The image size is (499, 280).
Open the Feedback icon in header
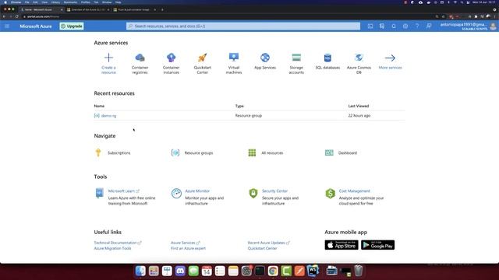click(x=429, y=26)
